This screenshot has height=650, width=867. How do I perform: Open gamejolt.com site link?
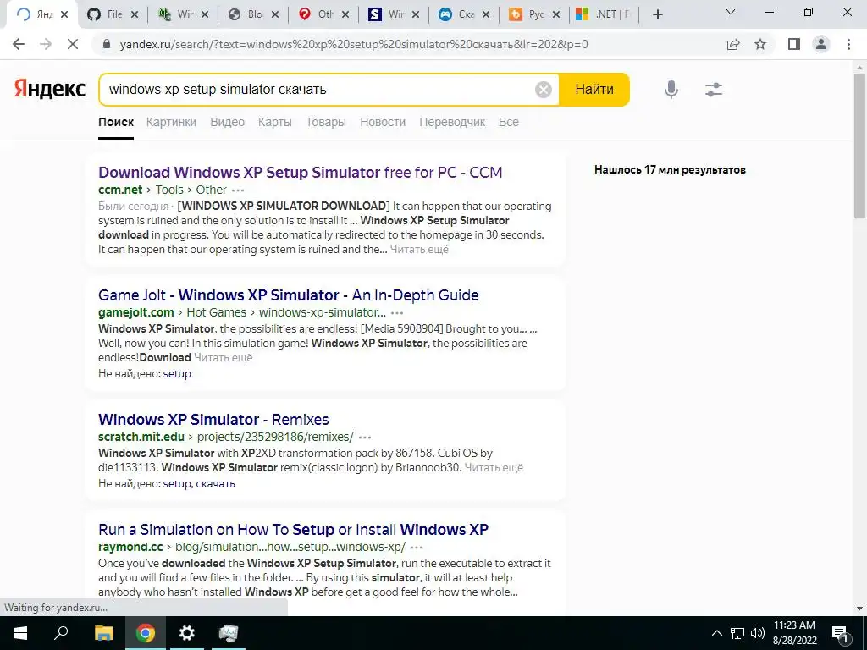(136, 312)
